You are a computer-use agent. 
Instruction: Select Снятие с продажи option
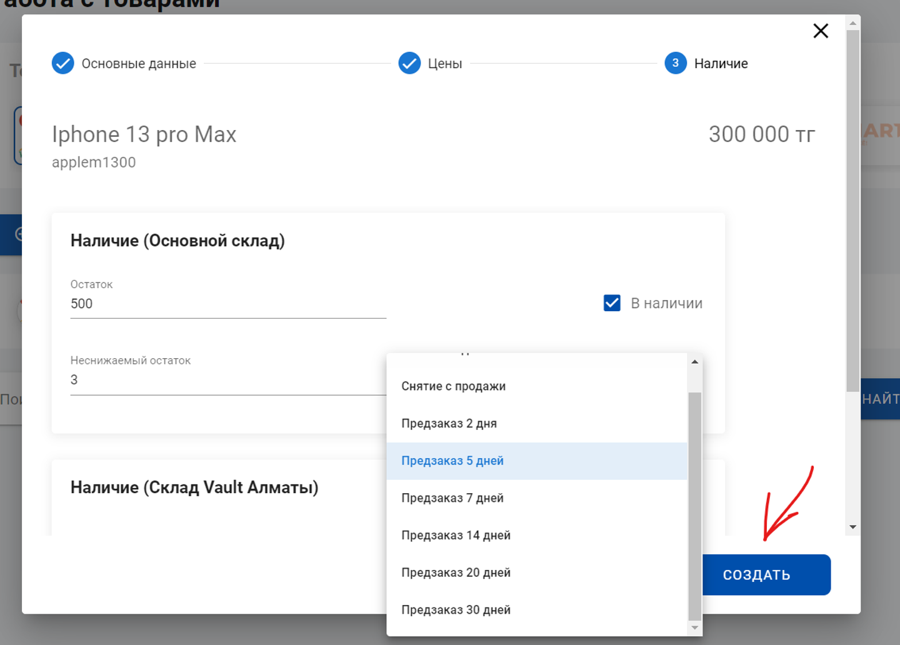click(453, 386)
